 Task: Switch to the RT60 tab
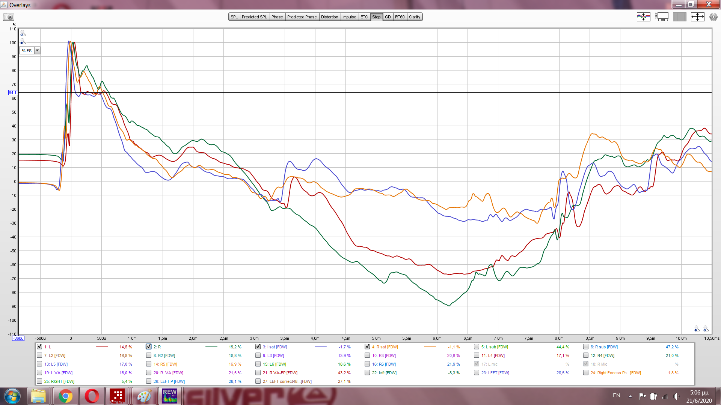pyautogui.click(x=400, y=17)
